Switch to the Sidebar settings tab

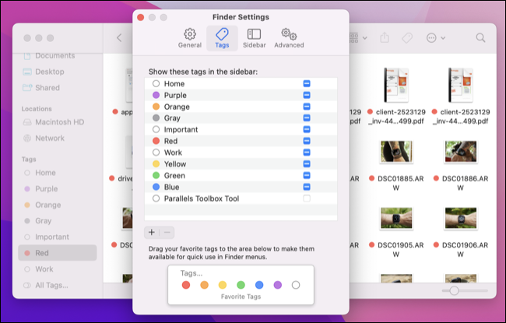point(255,38)
